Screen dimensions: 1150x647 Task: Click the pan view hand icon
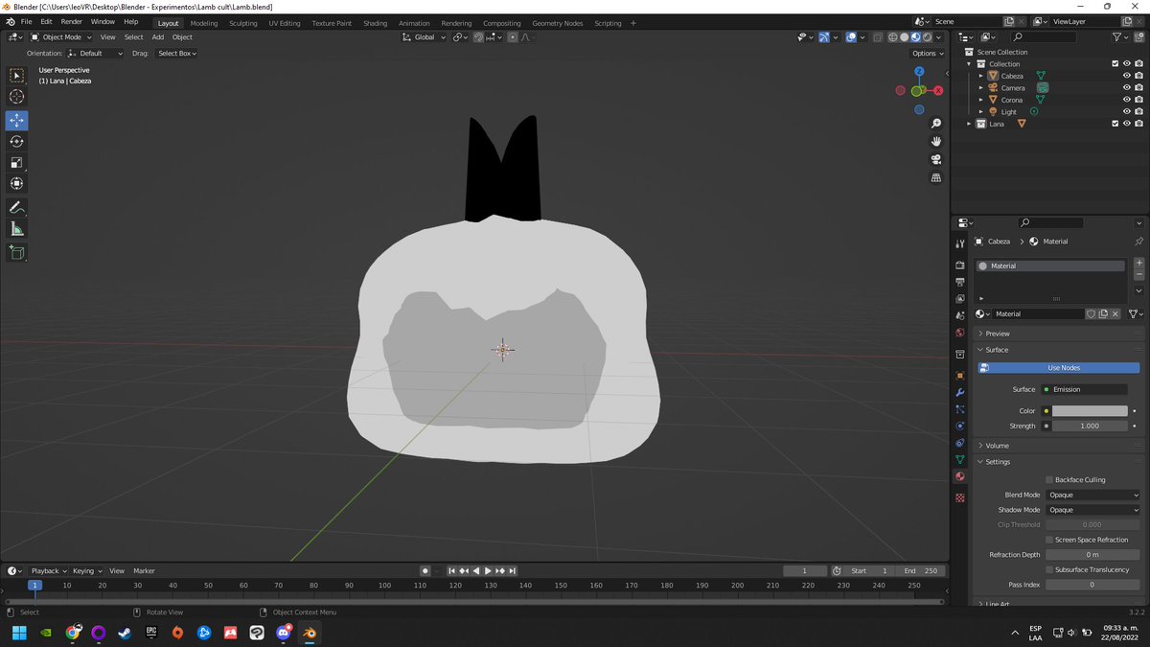pyautogui.click(x=936, y=142)
